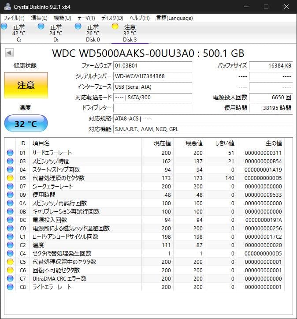297x319 pixels.
Task: Click the empty drive letter field
Action: (x=152, y=108)
